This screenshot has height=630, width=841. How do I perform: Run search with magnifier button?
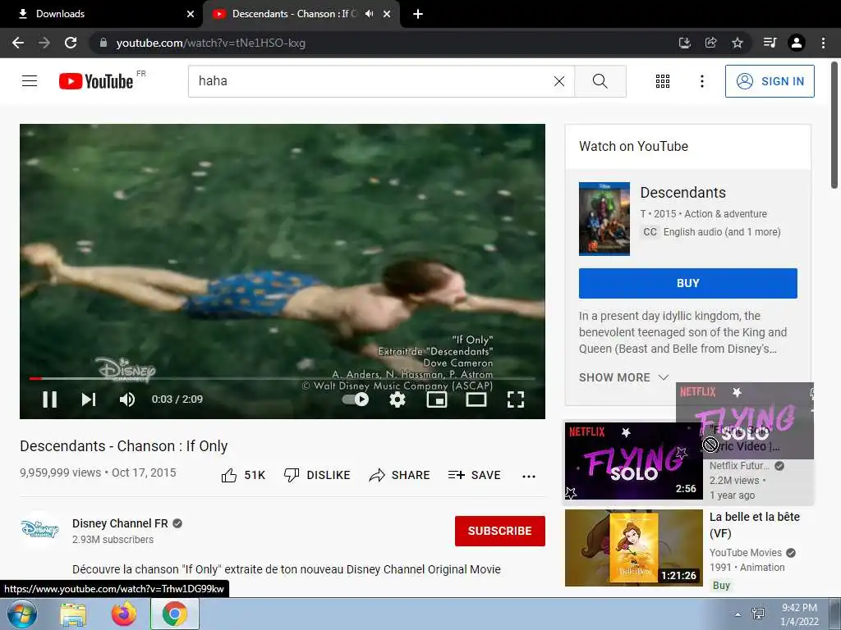[600, 81]
